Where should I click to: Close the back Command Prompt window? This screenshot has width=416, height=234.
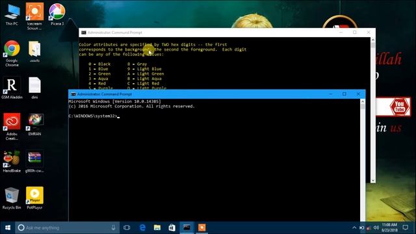point(369,32)
